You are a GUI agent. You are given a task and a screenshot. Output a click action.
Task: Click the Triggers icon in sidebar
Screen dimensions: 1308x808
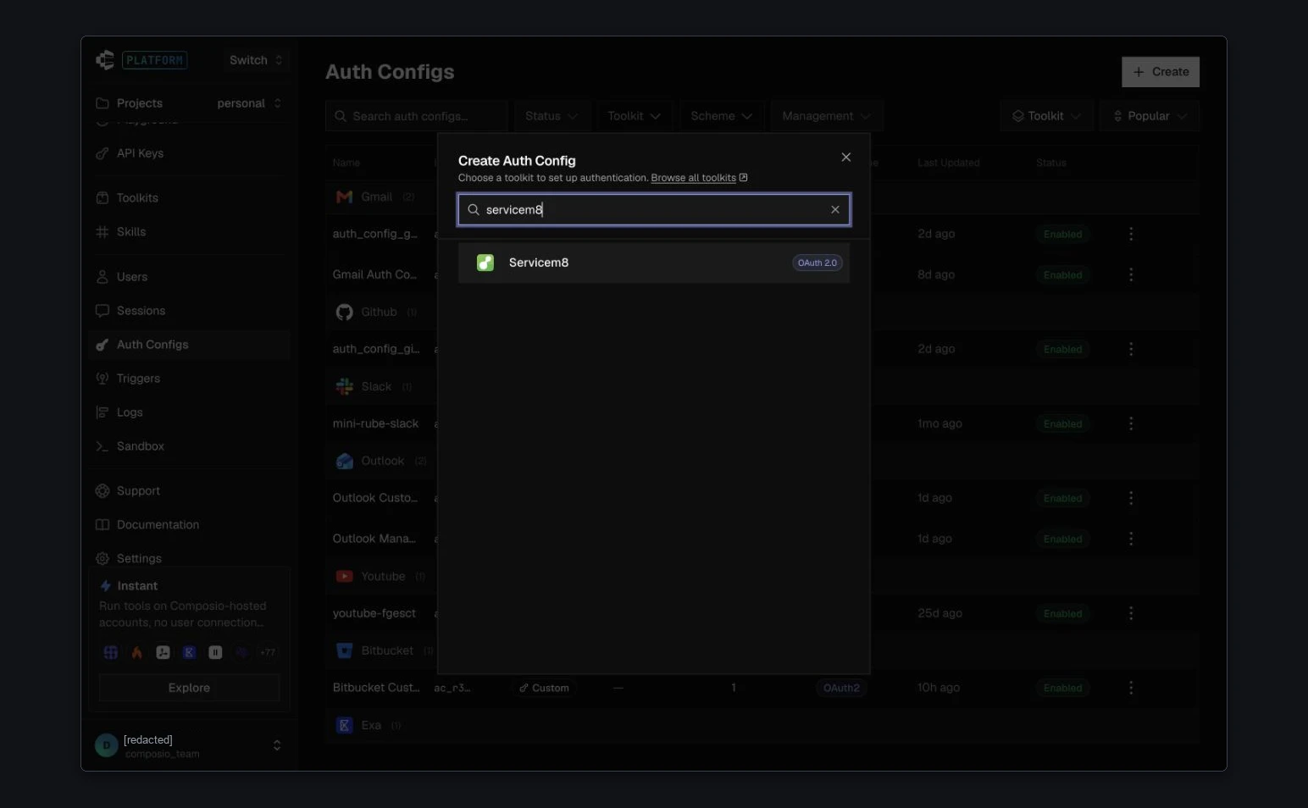tap(103, 379)
